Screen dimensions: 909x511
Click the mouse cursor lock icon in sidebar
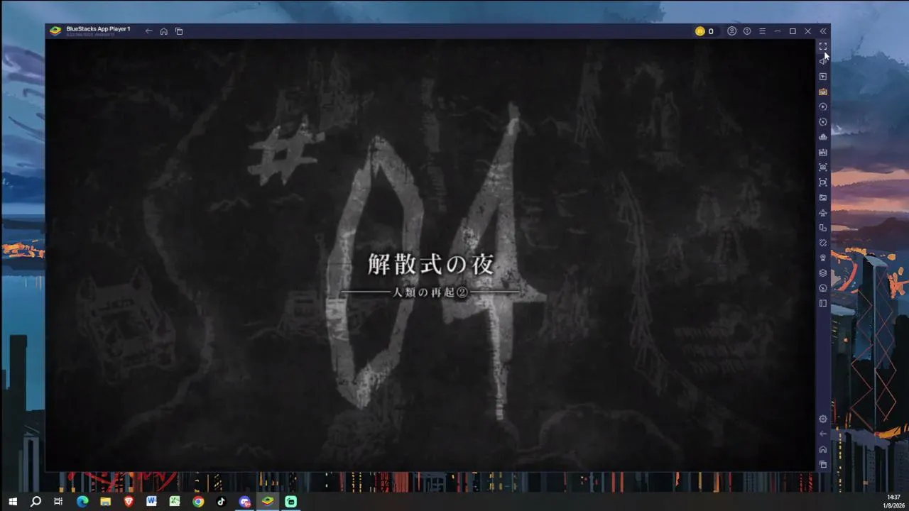tap(823, 77)
